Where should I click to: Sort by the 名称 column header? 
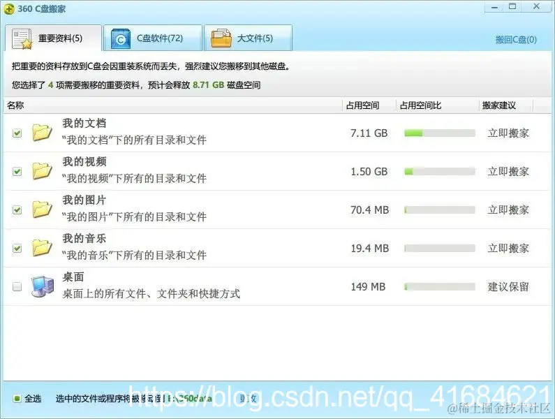tap(172, 105)
